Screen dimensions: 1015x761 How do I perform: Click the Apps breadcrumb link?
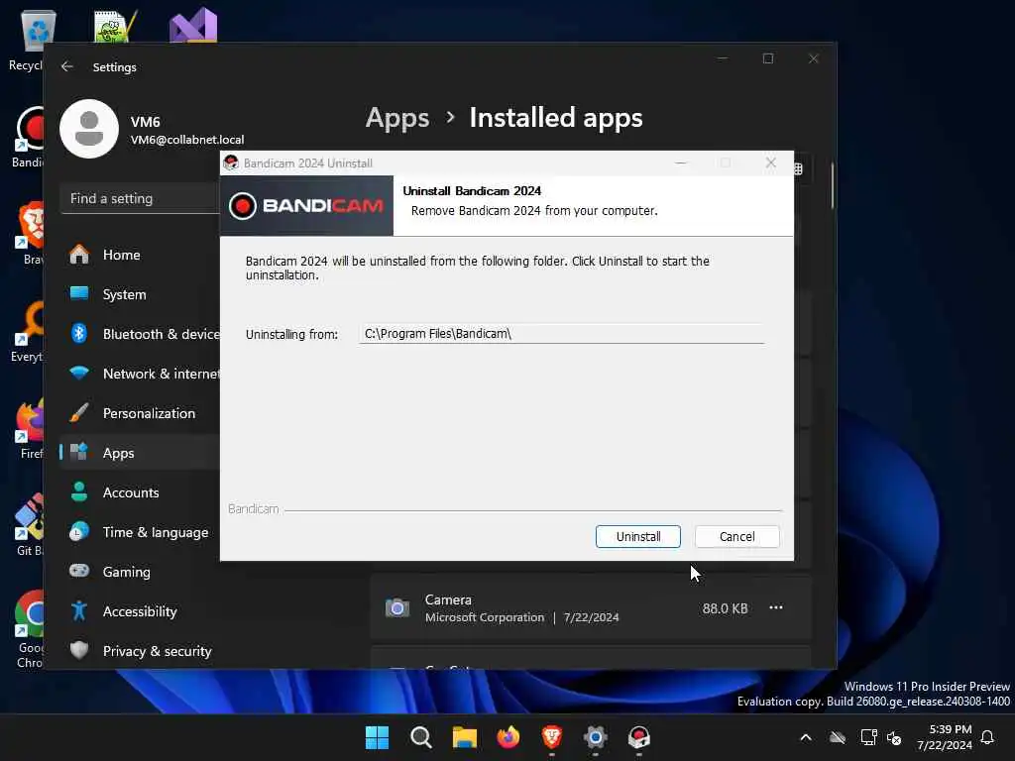(397, 118)
